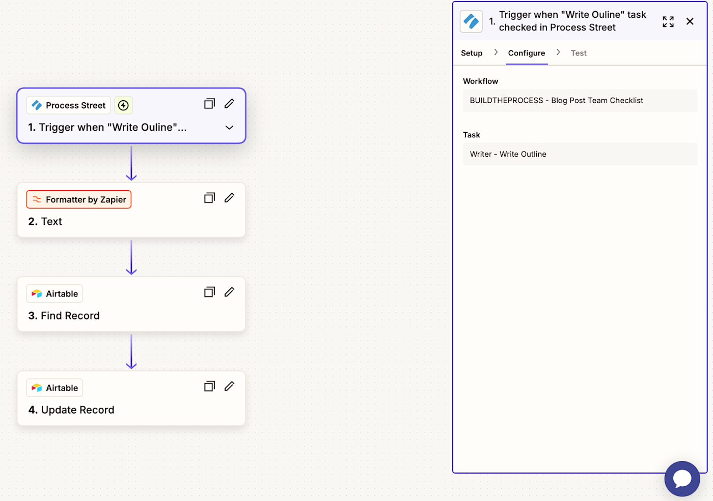Click the Workflow field with BUILDTHEPROCESS checklist
713x501 pixels.
[x=580, y=101]
